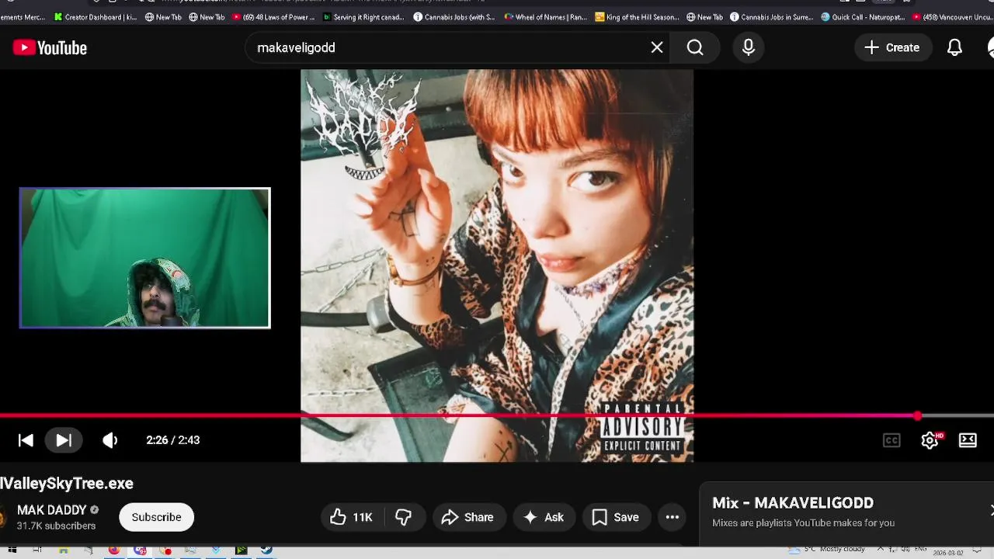Click the album cover video frame
This screenshot has height=559, width=994.
click(x=497, y=266)
